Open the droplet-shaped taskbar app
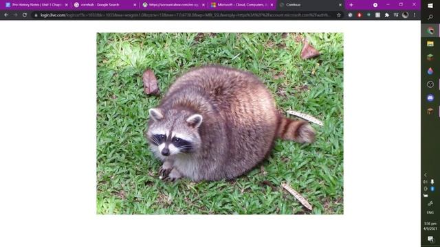This screenshot has width=440, height=247. (430, 71)
